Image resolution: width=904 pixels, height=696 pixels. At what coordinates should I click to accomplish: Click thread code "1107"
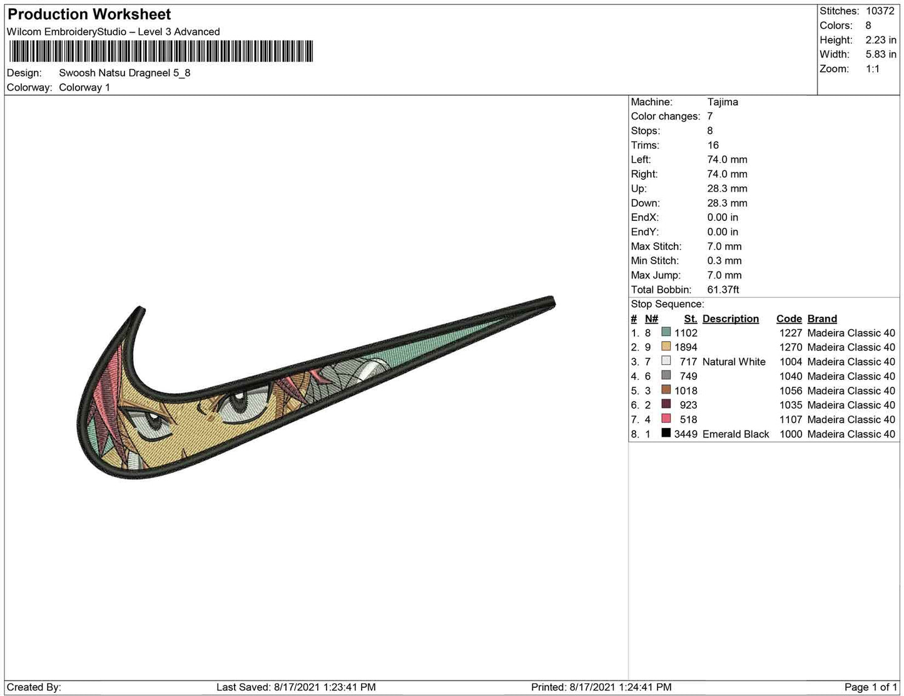click(791, 419)
